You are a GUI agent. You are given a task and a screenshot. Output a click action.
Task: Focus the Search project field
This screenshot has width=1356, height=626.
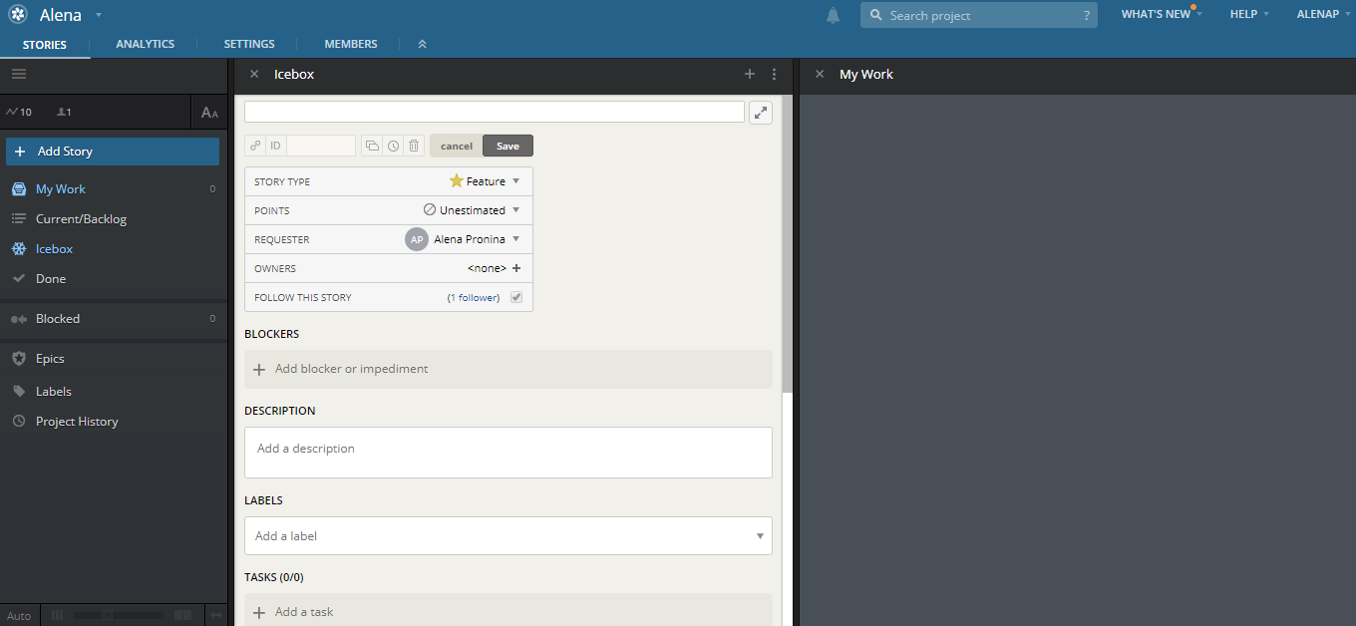point(977,15)
